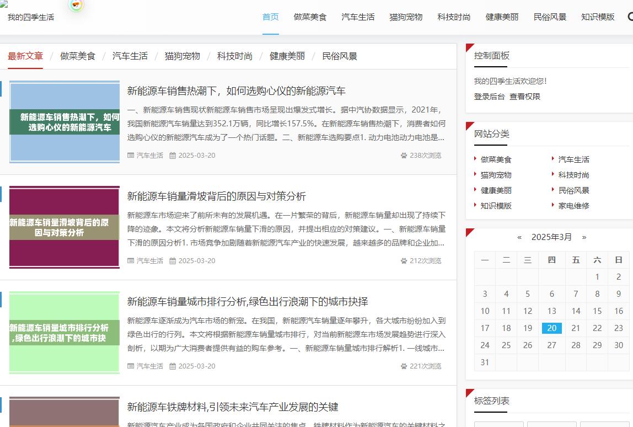Click the paw views icon showing 238次浏览
This screenshot has width=633, height=427.
404,156
